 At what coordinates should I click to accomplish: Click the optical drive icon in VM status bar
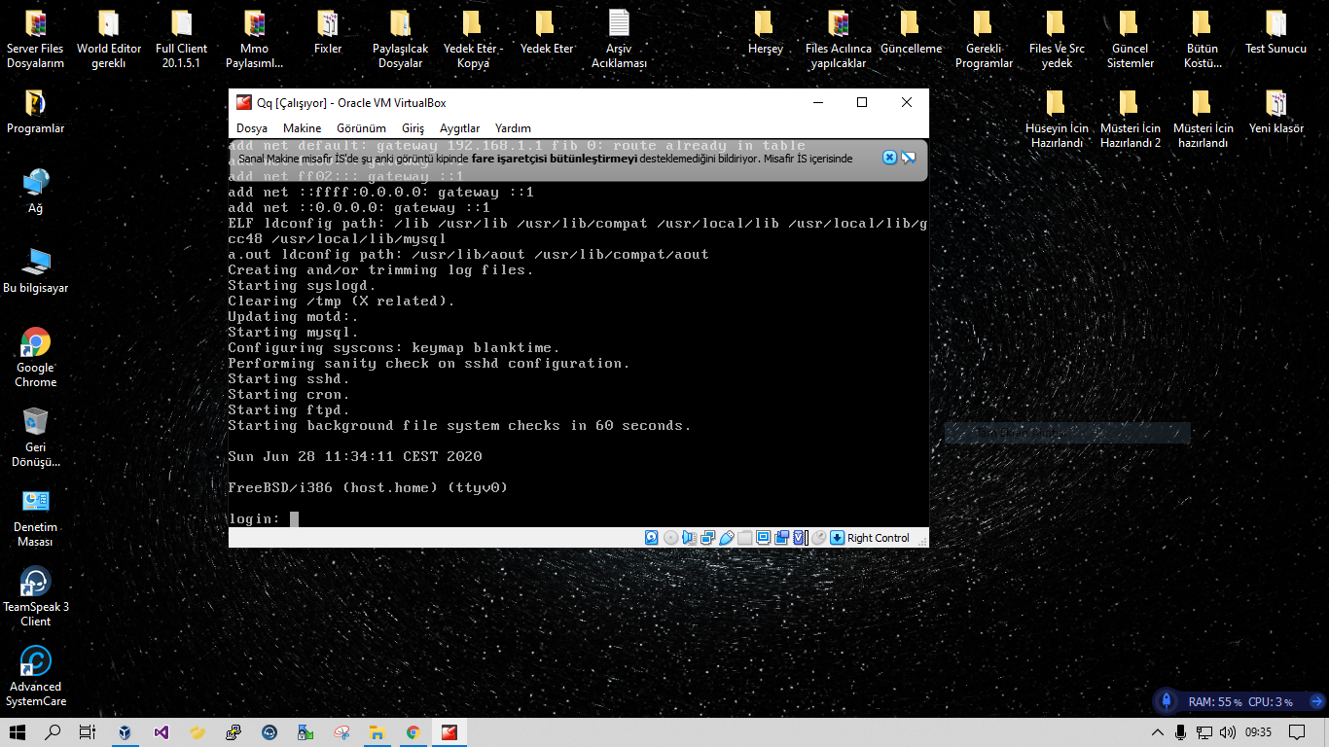click(x=671, y=537)
